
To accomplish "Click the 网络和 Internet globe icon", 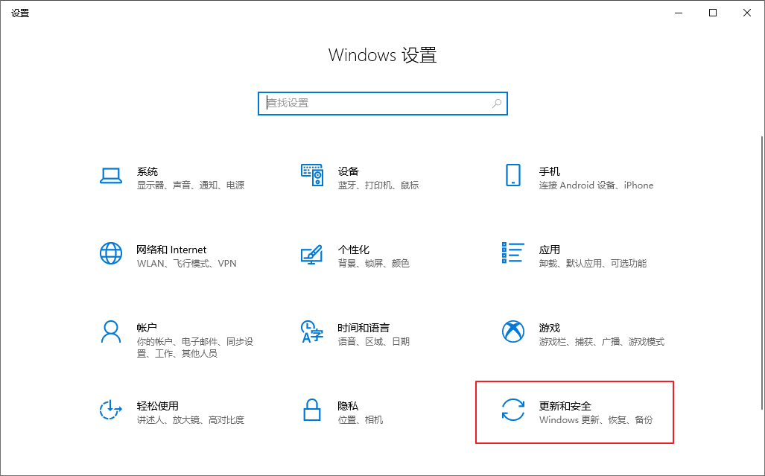I will [x=111, y=253].
